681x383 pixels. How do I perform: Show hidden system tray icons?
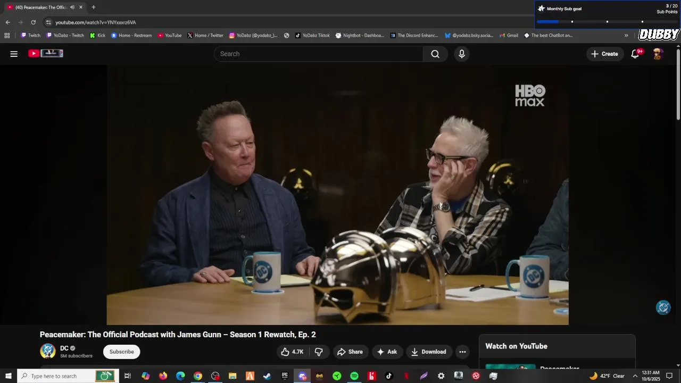[635, 376]
